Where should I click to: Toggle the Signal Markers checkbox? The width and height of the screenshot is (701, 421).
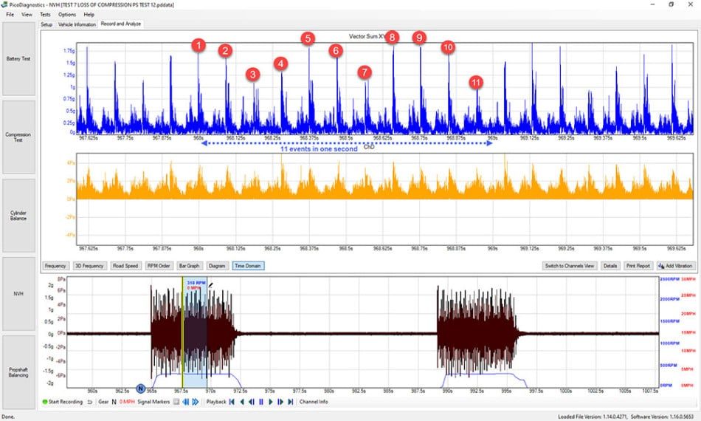[x=176, y=402]
